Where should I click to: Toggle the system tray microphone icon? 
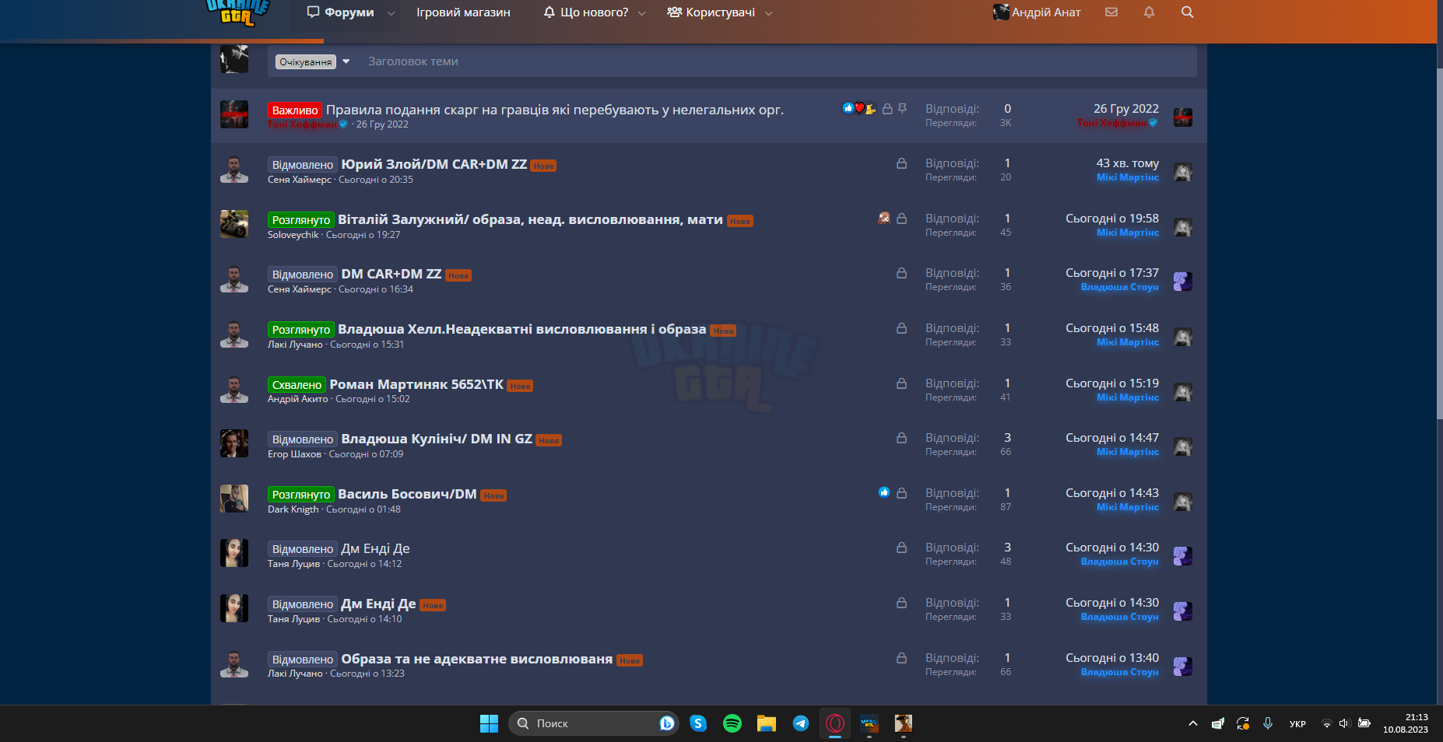tap(1268, 723)
